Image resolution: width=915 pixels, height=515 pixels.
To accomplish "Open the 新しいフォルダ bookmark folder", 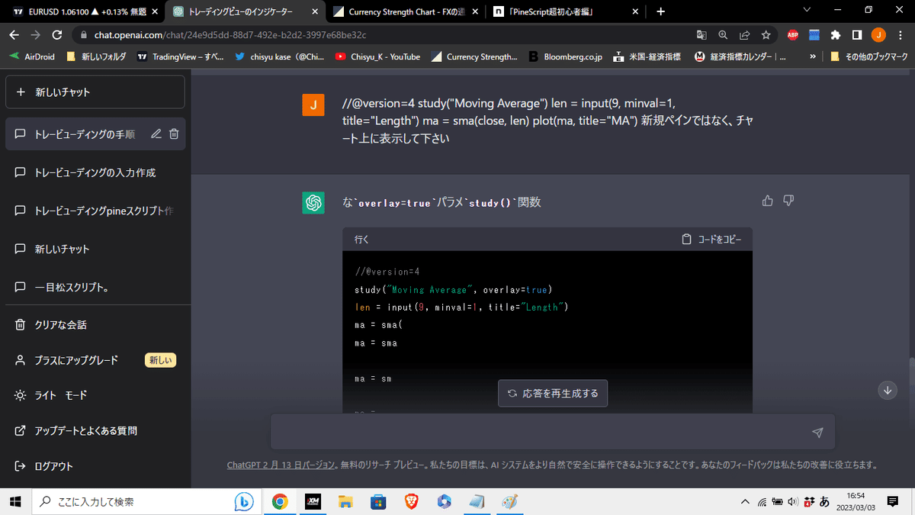I will 97,56.
